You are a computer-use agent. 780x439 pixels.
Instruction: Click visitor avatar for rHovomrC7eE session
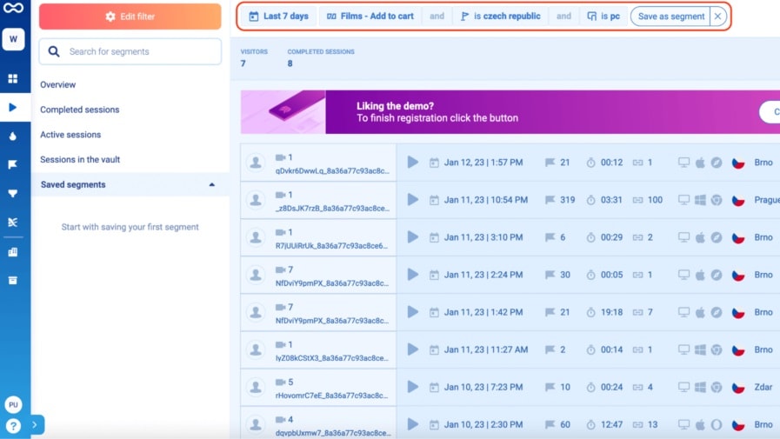tap(256, 387)
